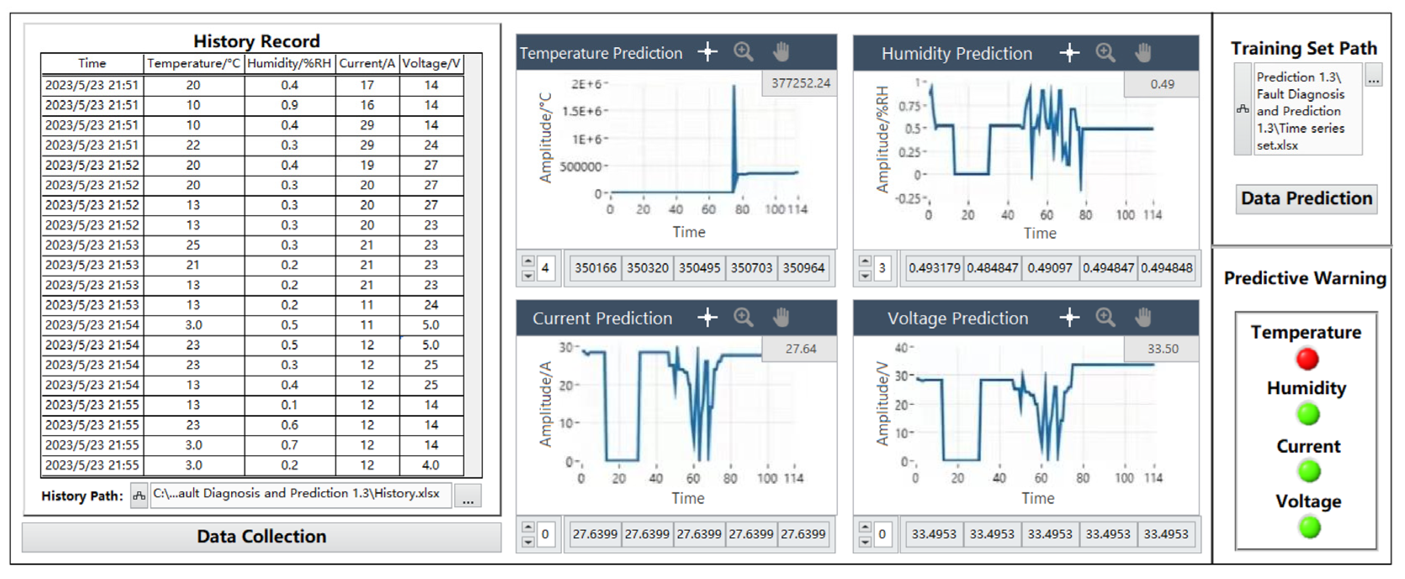Click the green Voltage warning indicator
The width and height of the screenshot is (1405, 579).
pos(1309,528)
